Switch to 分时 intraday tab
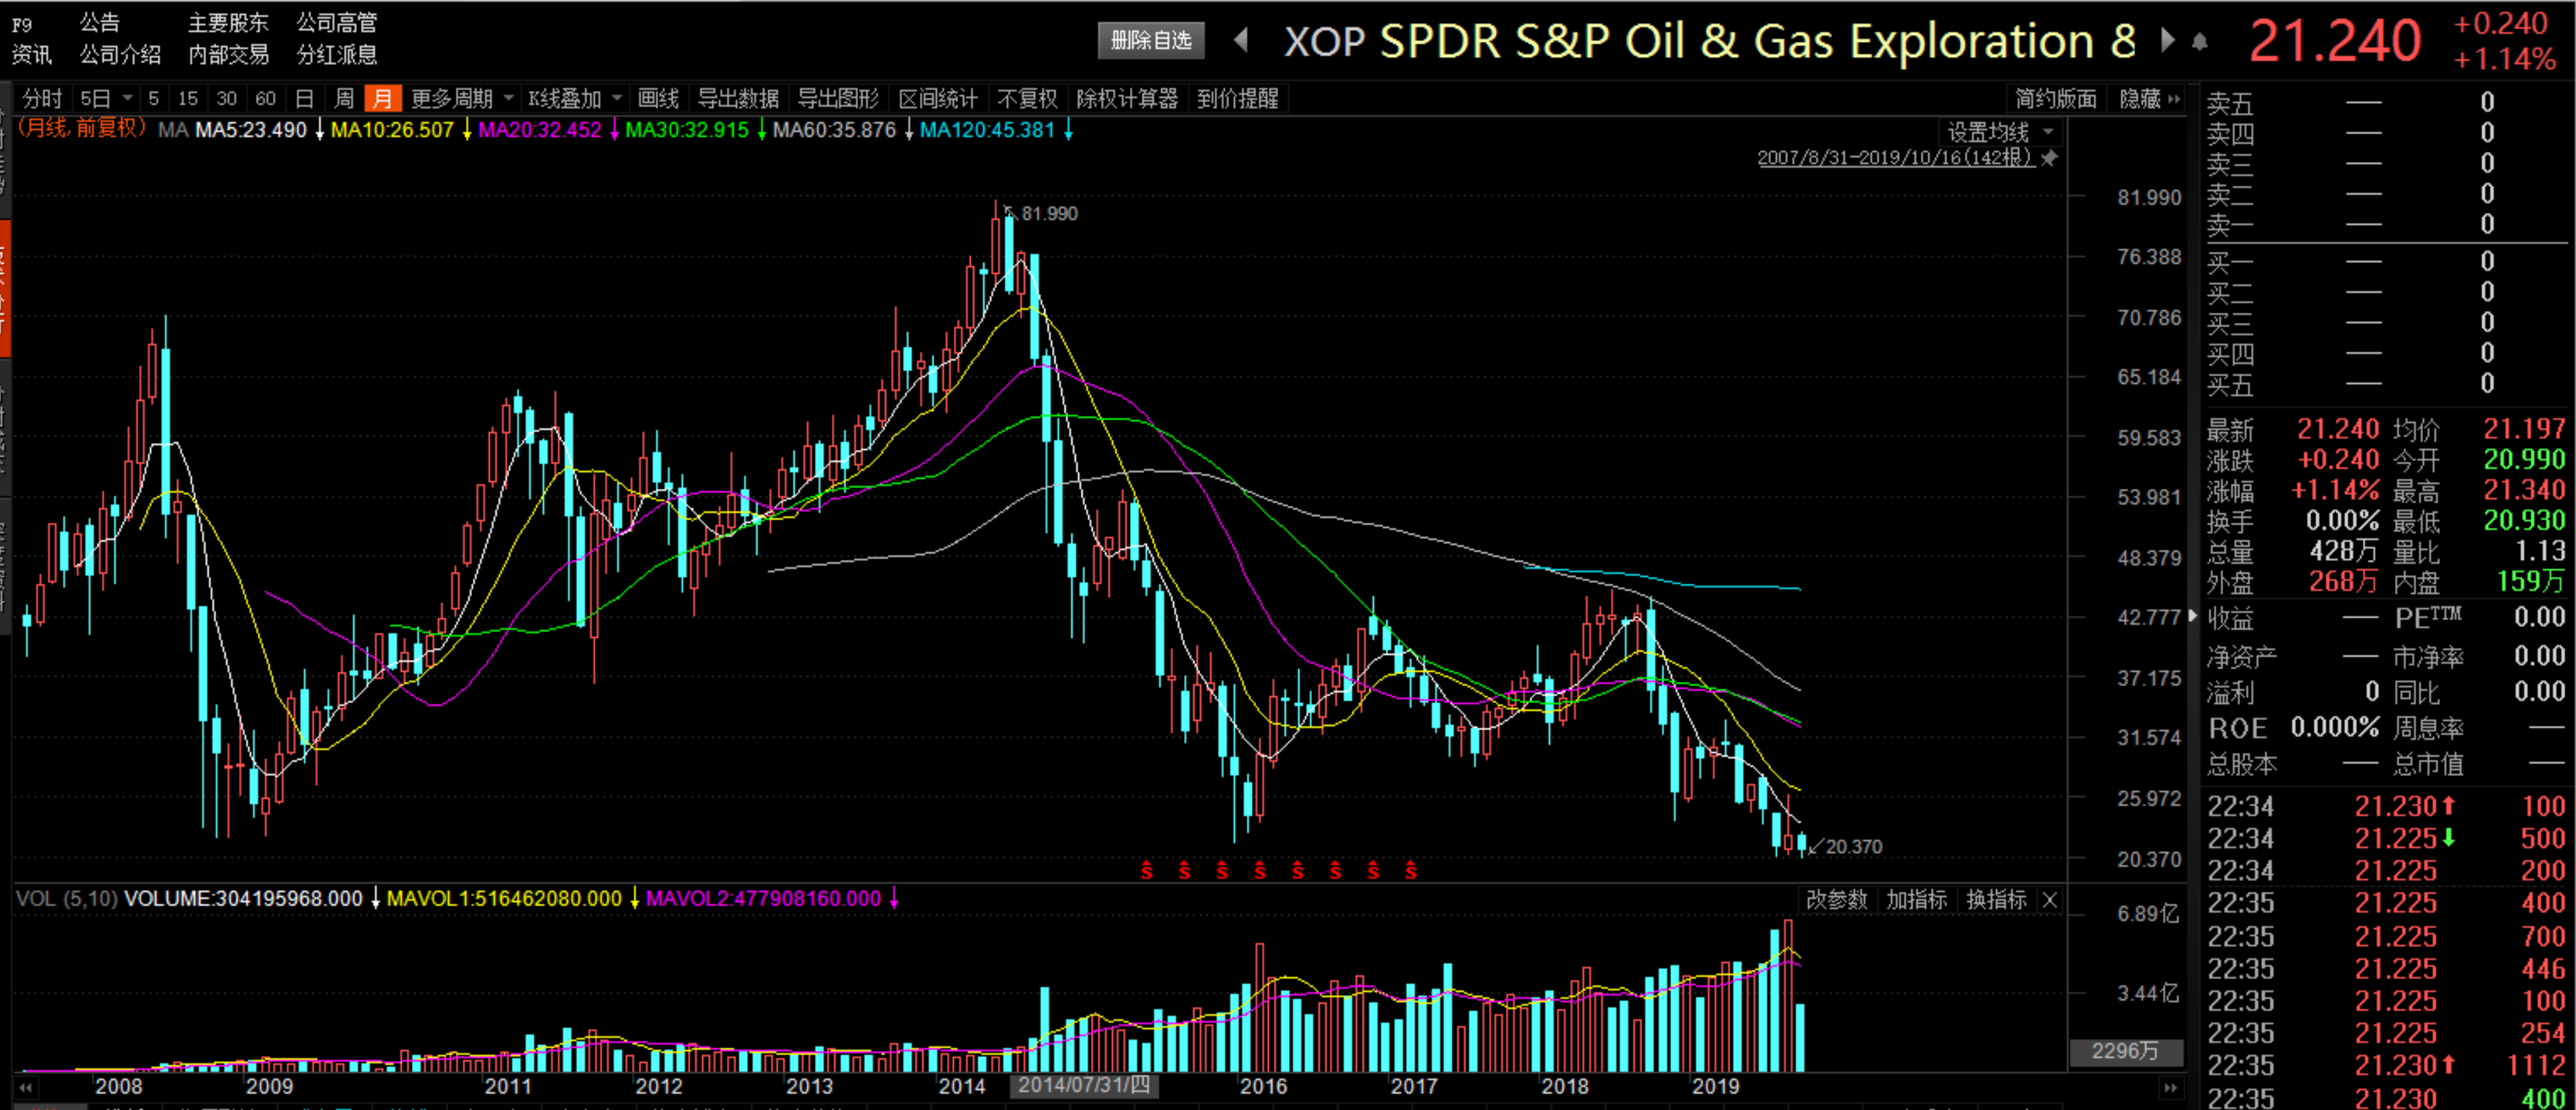This screenshot has height=1110, width=2576. point(42,98)
